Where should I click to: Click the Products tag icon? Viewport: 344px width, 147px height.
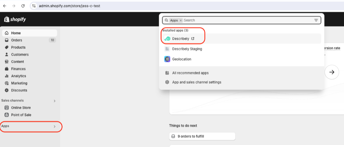[x=7, y=47]
